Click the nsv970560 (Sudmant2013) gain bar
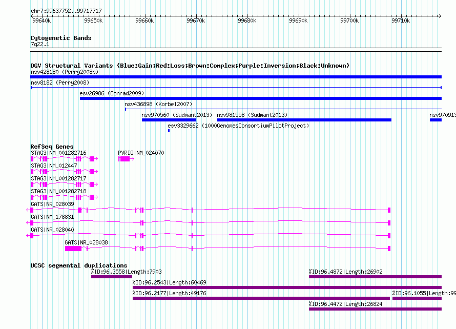Image resolution: width=456 pixels, height=329 pixels. tap(169, 120)
